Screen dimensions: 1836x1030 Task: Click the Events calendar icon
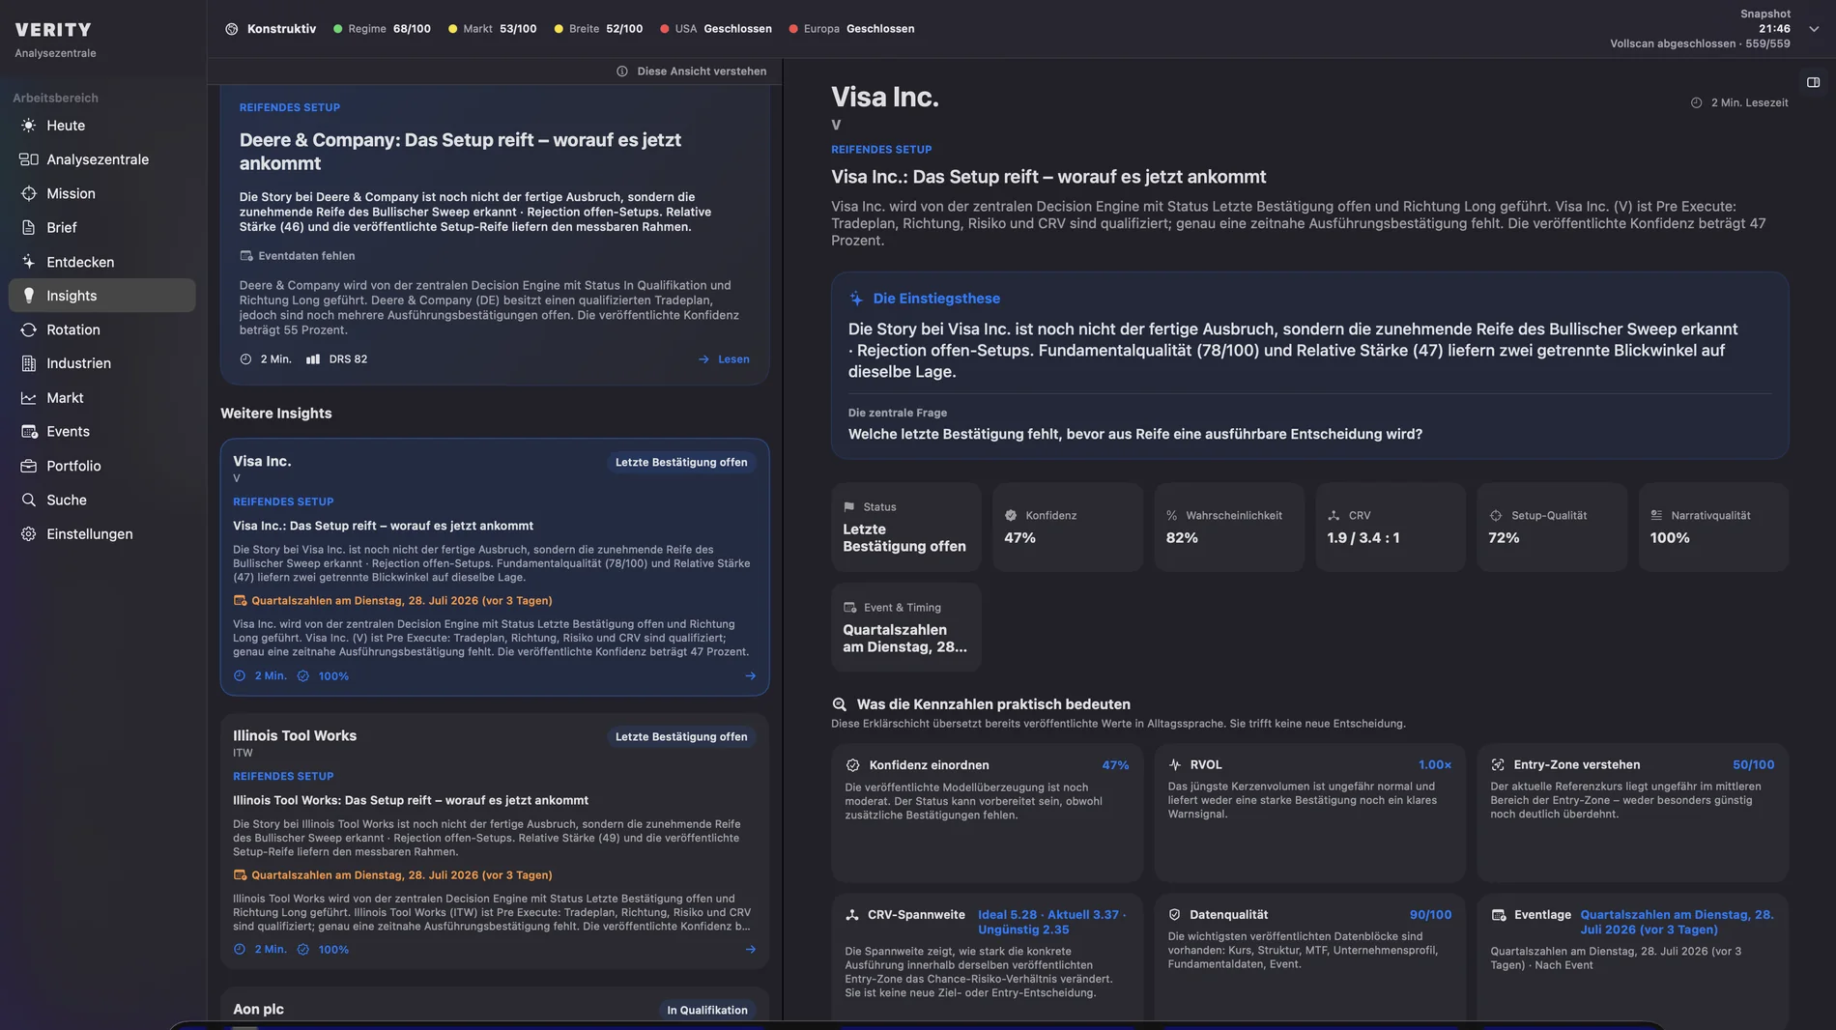(29, 432)
